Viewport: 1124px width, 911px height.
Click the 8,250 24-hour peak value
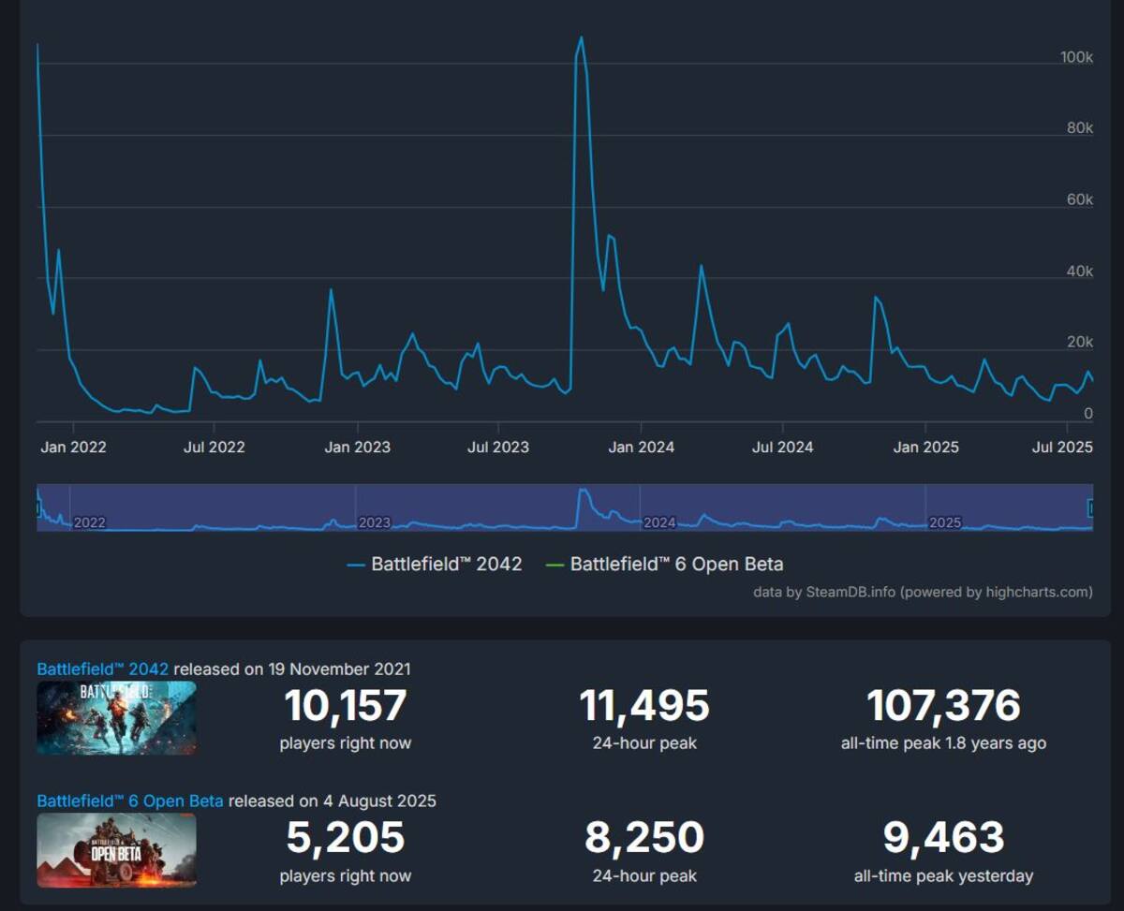pyautogui.click(x=644, y=838)
